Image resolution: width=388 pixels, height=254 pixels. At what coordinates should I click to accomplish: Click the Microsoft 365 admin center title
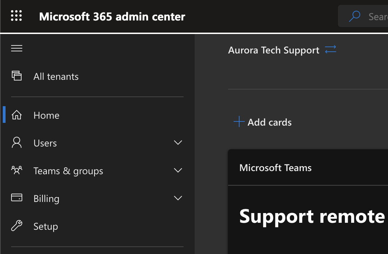coord(112,17)
